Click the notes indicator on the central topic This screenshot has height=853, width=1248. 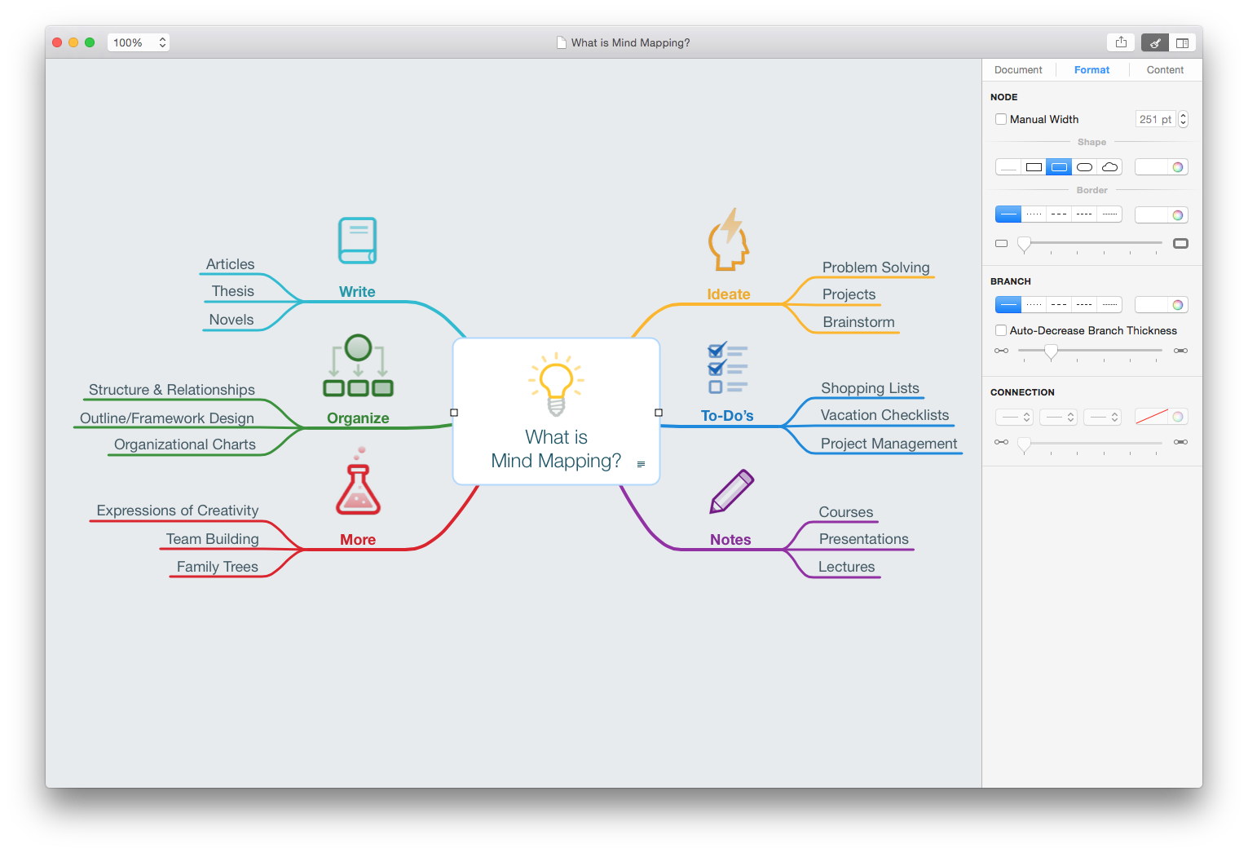[x=641, y=463]
